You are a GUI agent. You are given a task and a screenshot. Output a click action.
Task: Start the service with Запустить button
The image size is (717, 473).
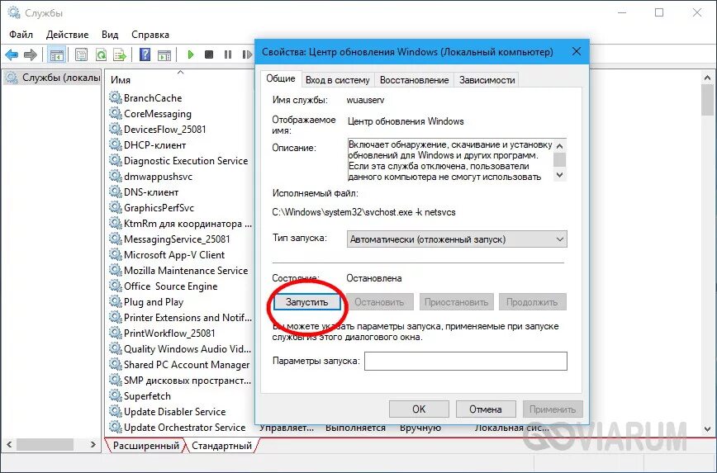pyautogui.click(x=306, y=302)
